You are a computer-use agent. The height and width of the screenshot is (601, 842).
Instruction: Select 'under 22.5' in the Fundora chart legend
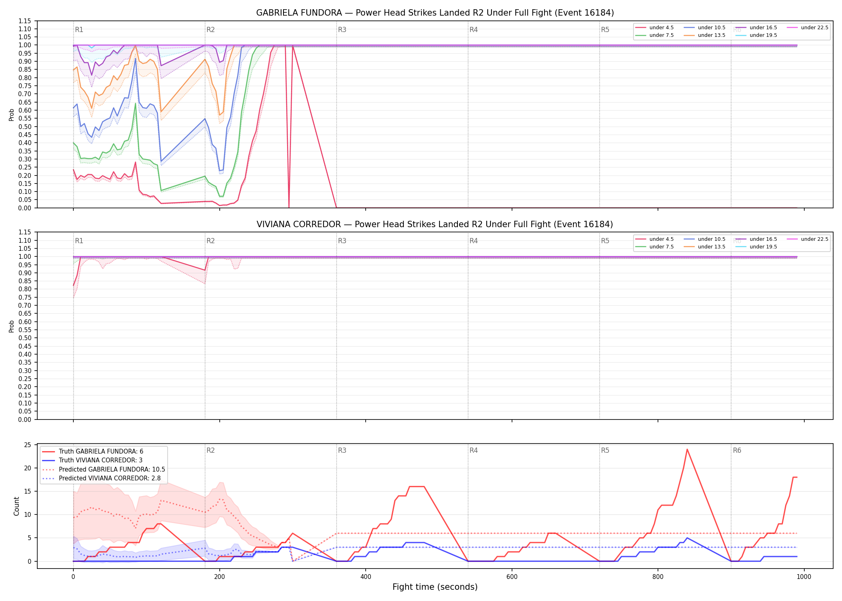click(808, 28)
